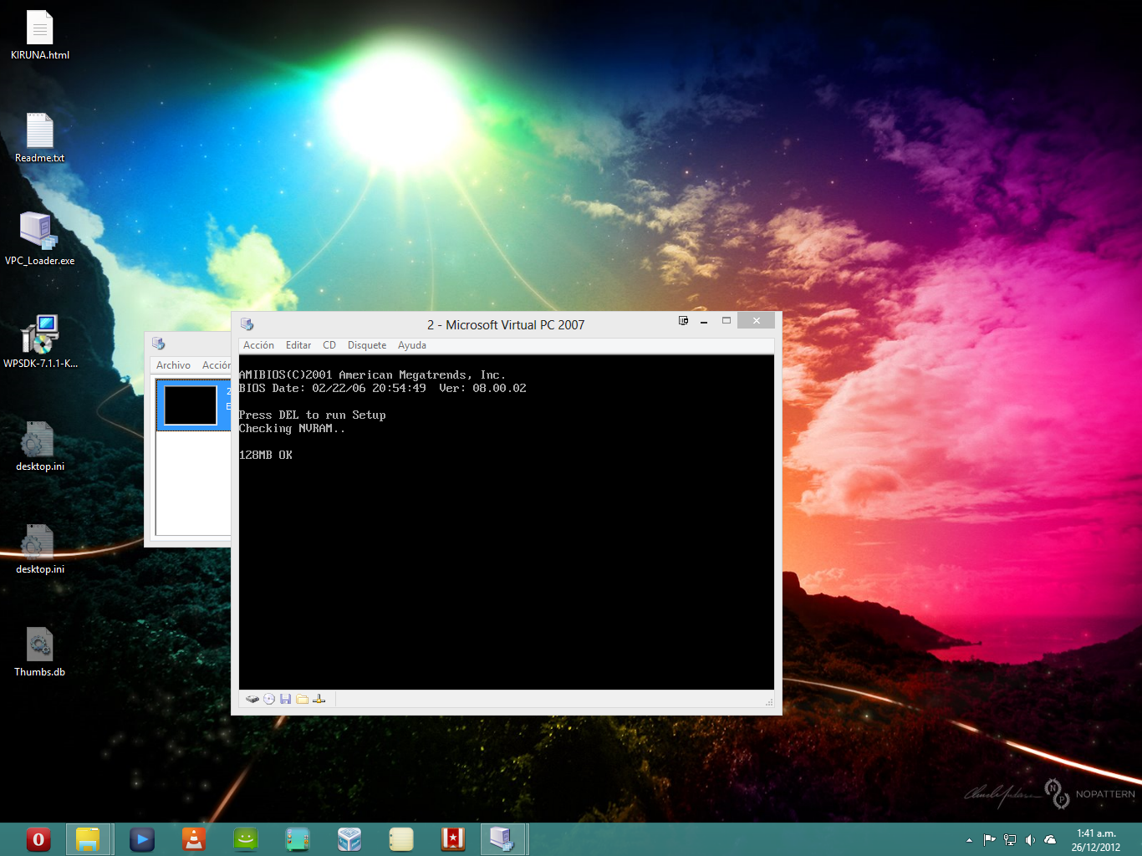Open the VirtualBox taskbar icon

(349, 839)
